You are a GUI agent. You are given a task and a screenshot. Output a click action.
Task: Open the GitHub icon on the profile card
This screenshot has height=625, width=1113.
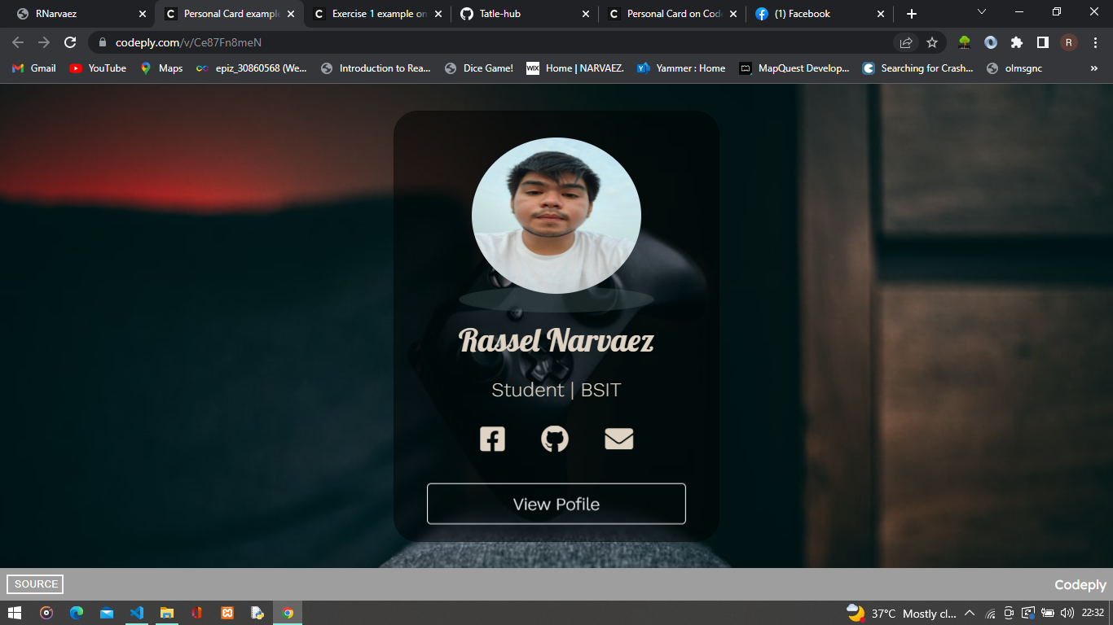(x=555, y=439)
